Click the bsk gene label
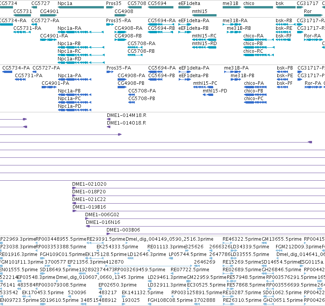 coord(280,3)
